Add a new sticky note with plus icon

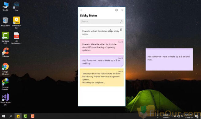[81, 10]
